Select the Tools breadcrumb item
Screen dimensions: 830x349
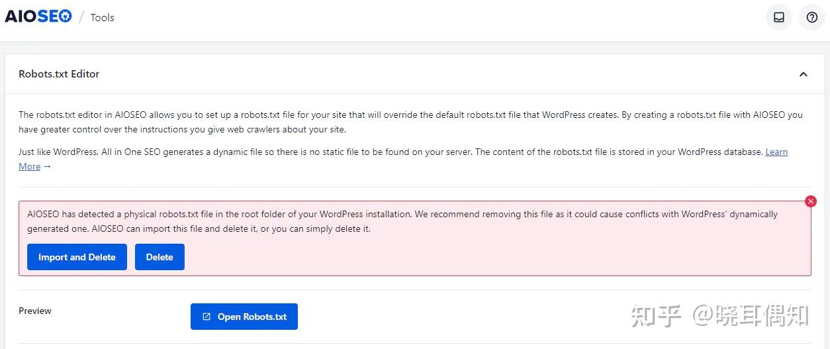pyautogui.click(x=103, y=18)
